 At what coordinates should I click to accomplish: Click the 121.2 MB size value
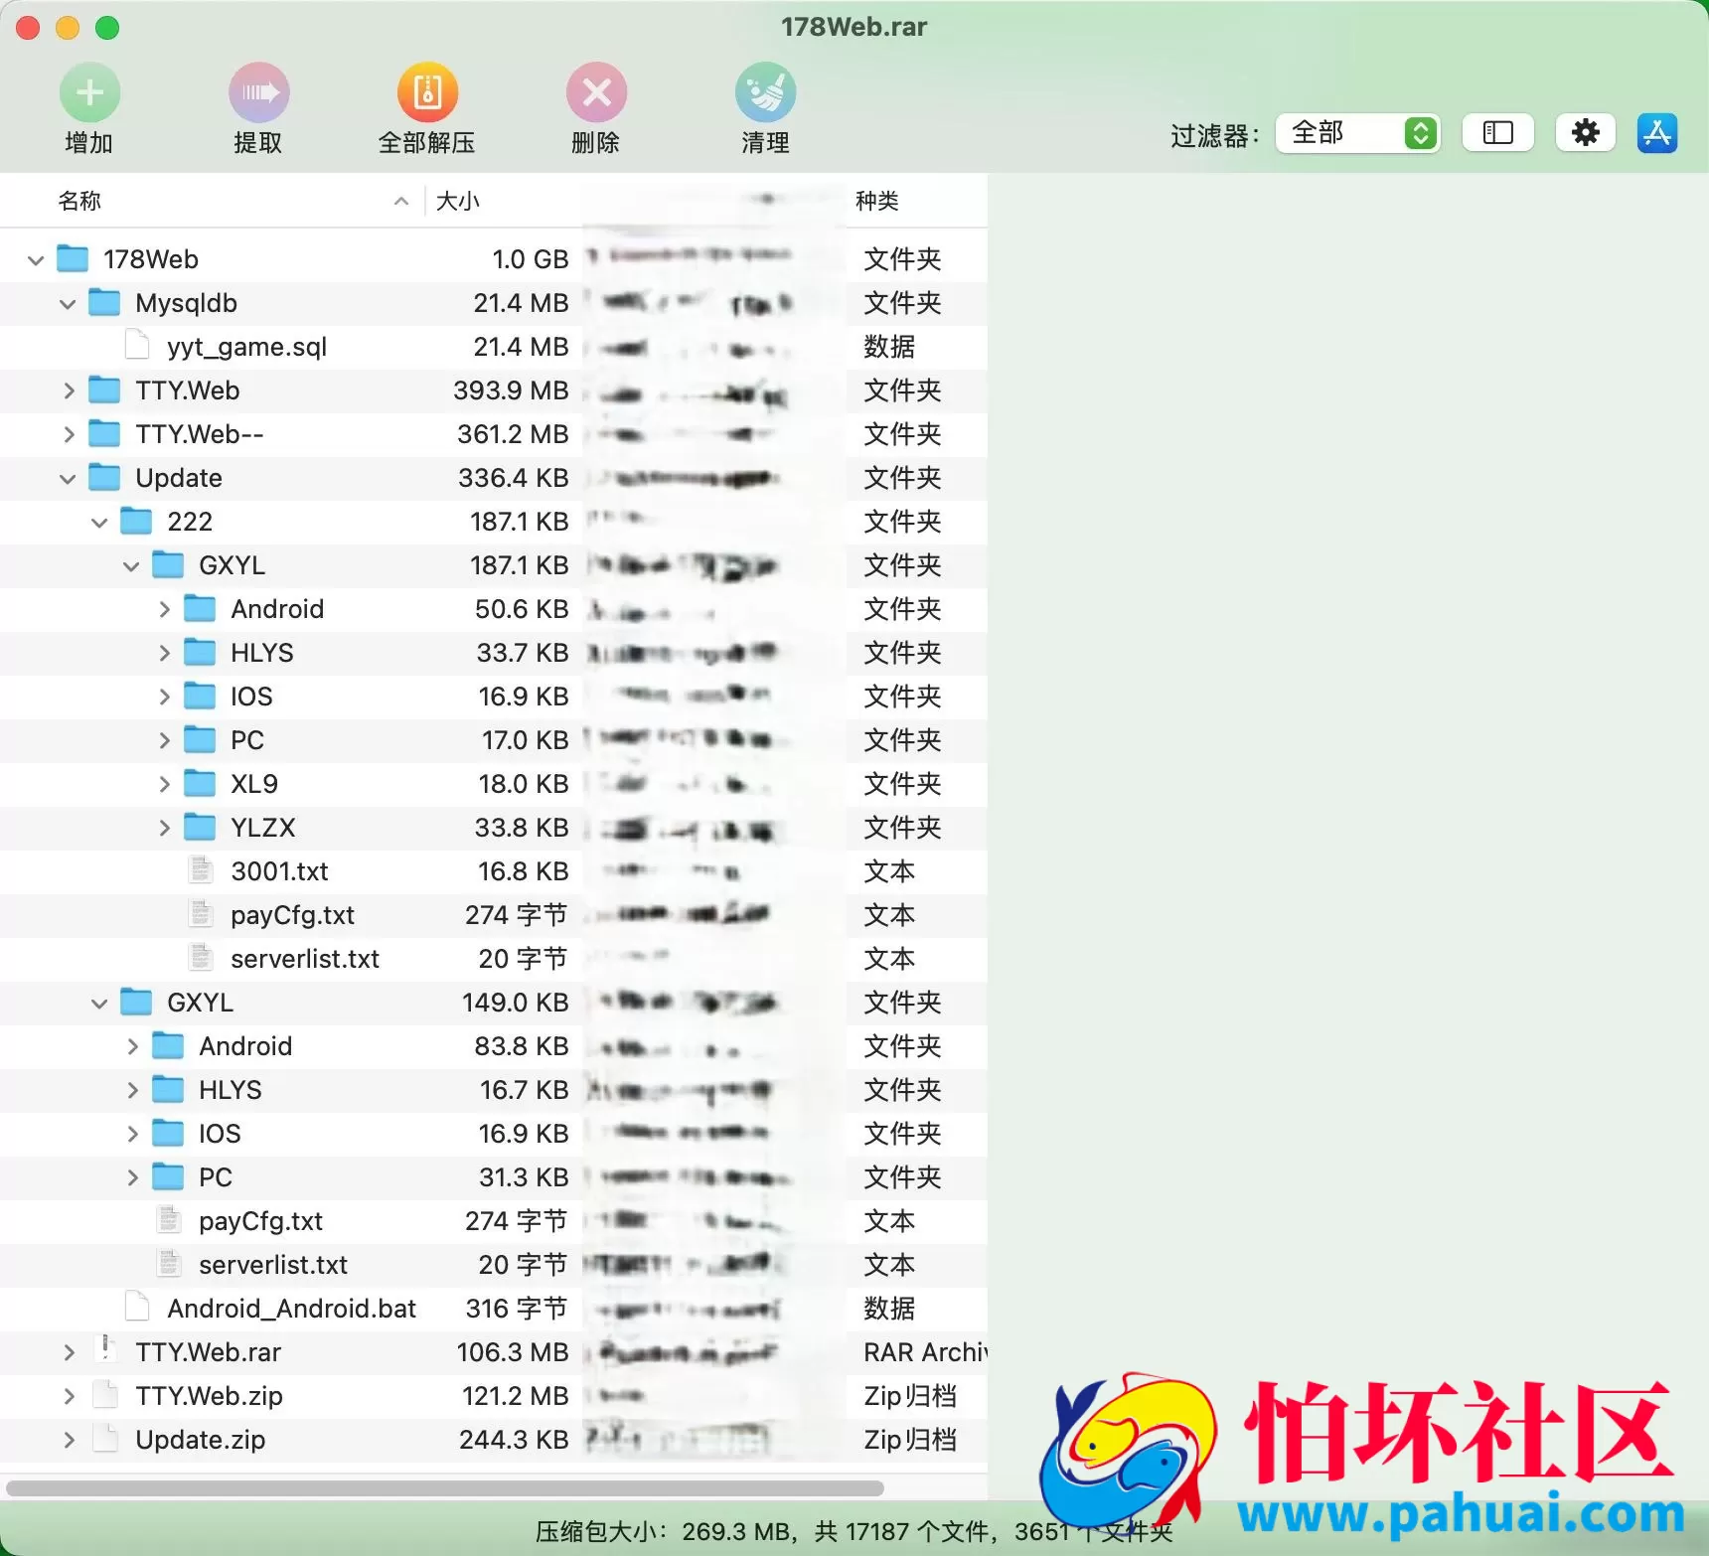515,1396
